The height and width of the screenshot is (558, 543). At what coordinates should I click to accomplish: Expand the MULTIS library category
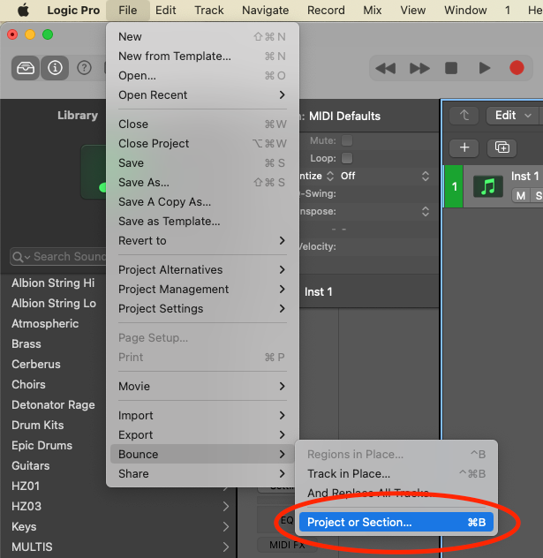coord(226,547)
